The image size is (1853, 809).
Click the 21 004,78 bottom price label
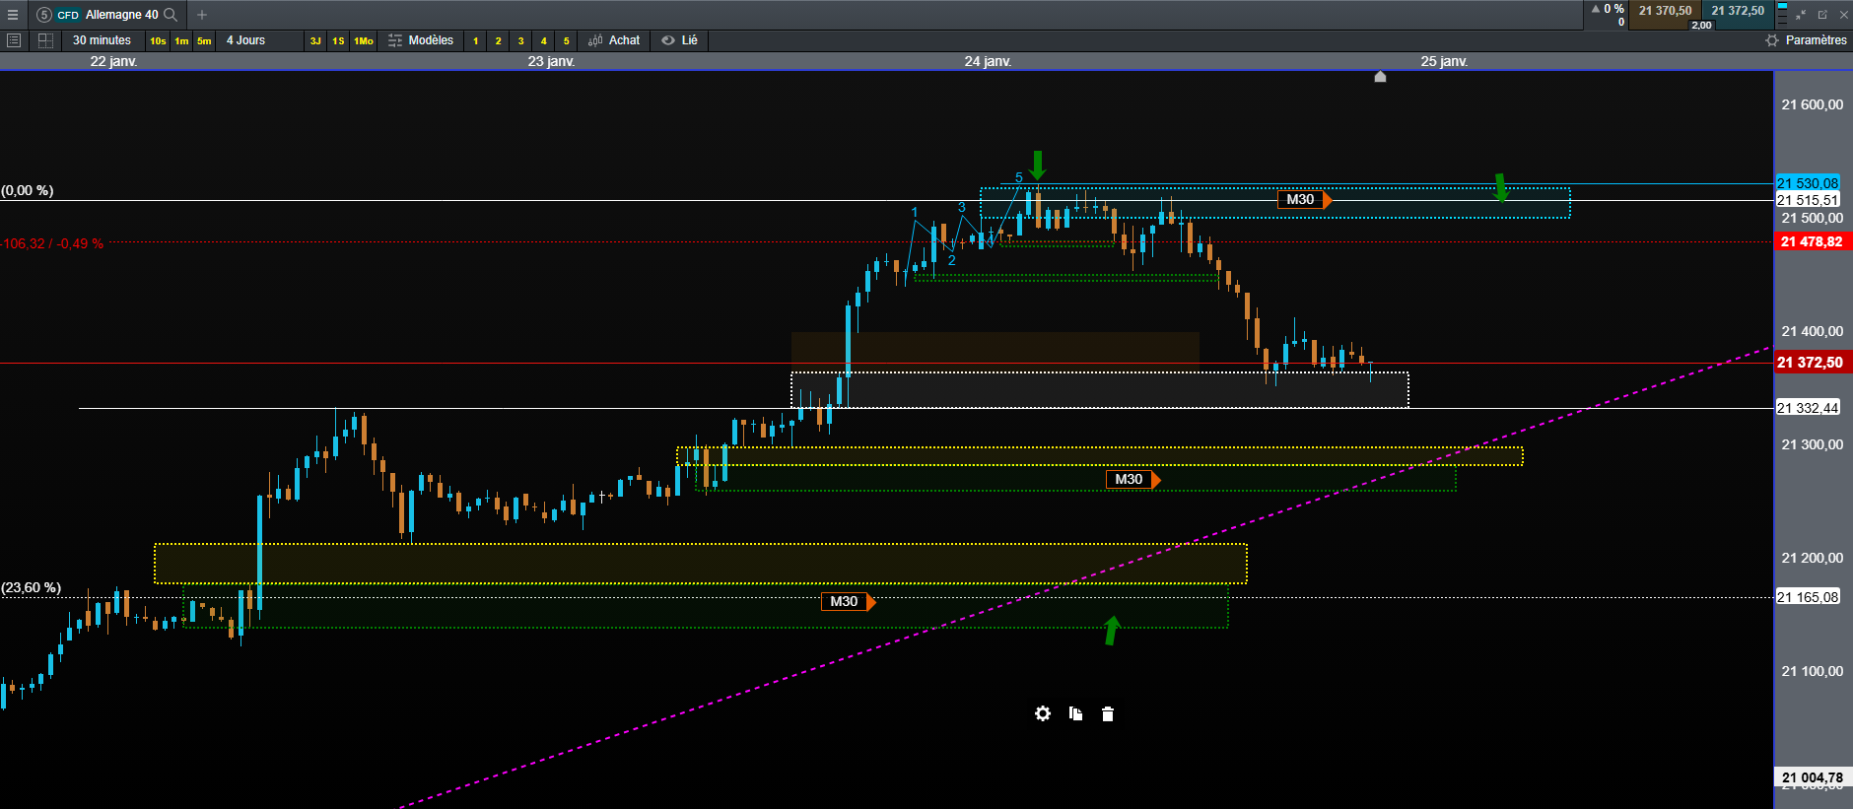1812,777
